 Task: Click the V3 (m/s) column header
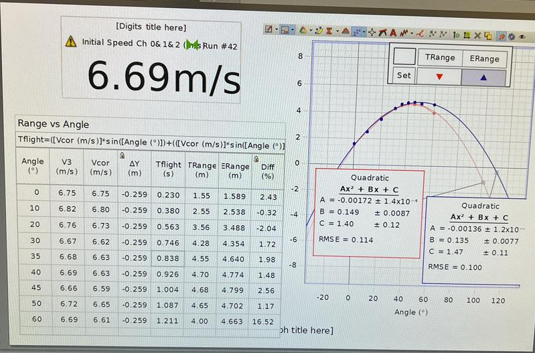66,167
